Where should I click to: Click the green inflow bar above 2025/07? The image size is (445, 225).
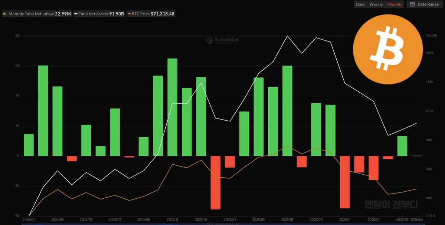click(287, 111)
